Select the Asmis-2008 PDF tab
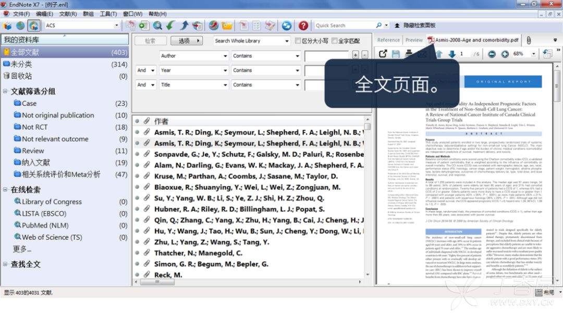This screenshot has height=316, width=563. click(473, 40)
